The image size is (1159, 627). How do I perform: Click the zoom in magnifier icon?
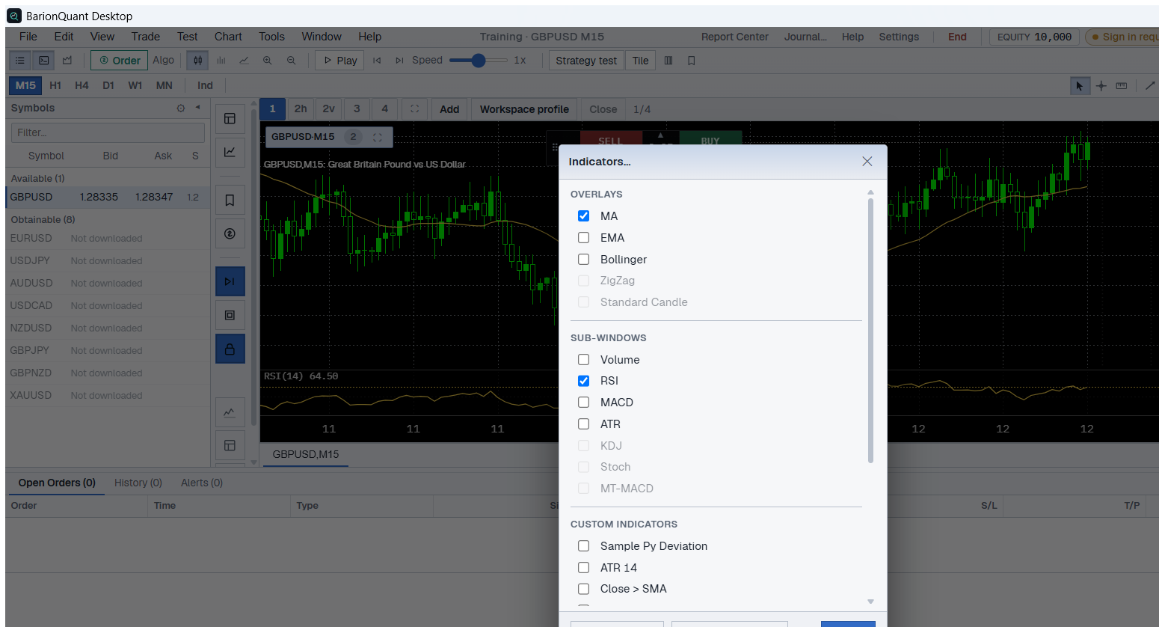(x=267, y=61)
